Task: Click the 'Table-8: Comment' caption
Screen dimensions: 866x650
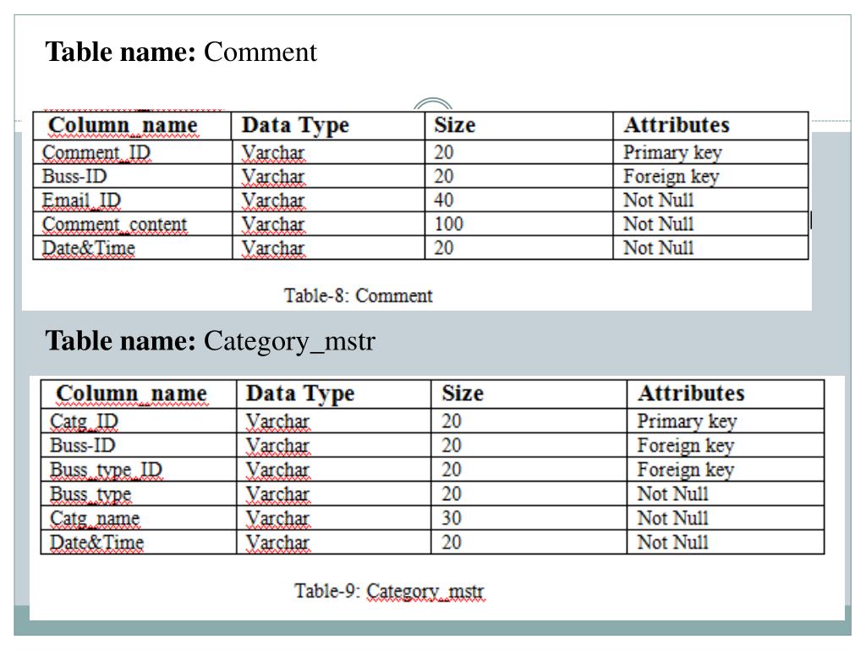Action: 358,295
